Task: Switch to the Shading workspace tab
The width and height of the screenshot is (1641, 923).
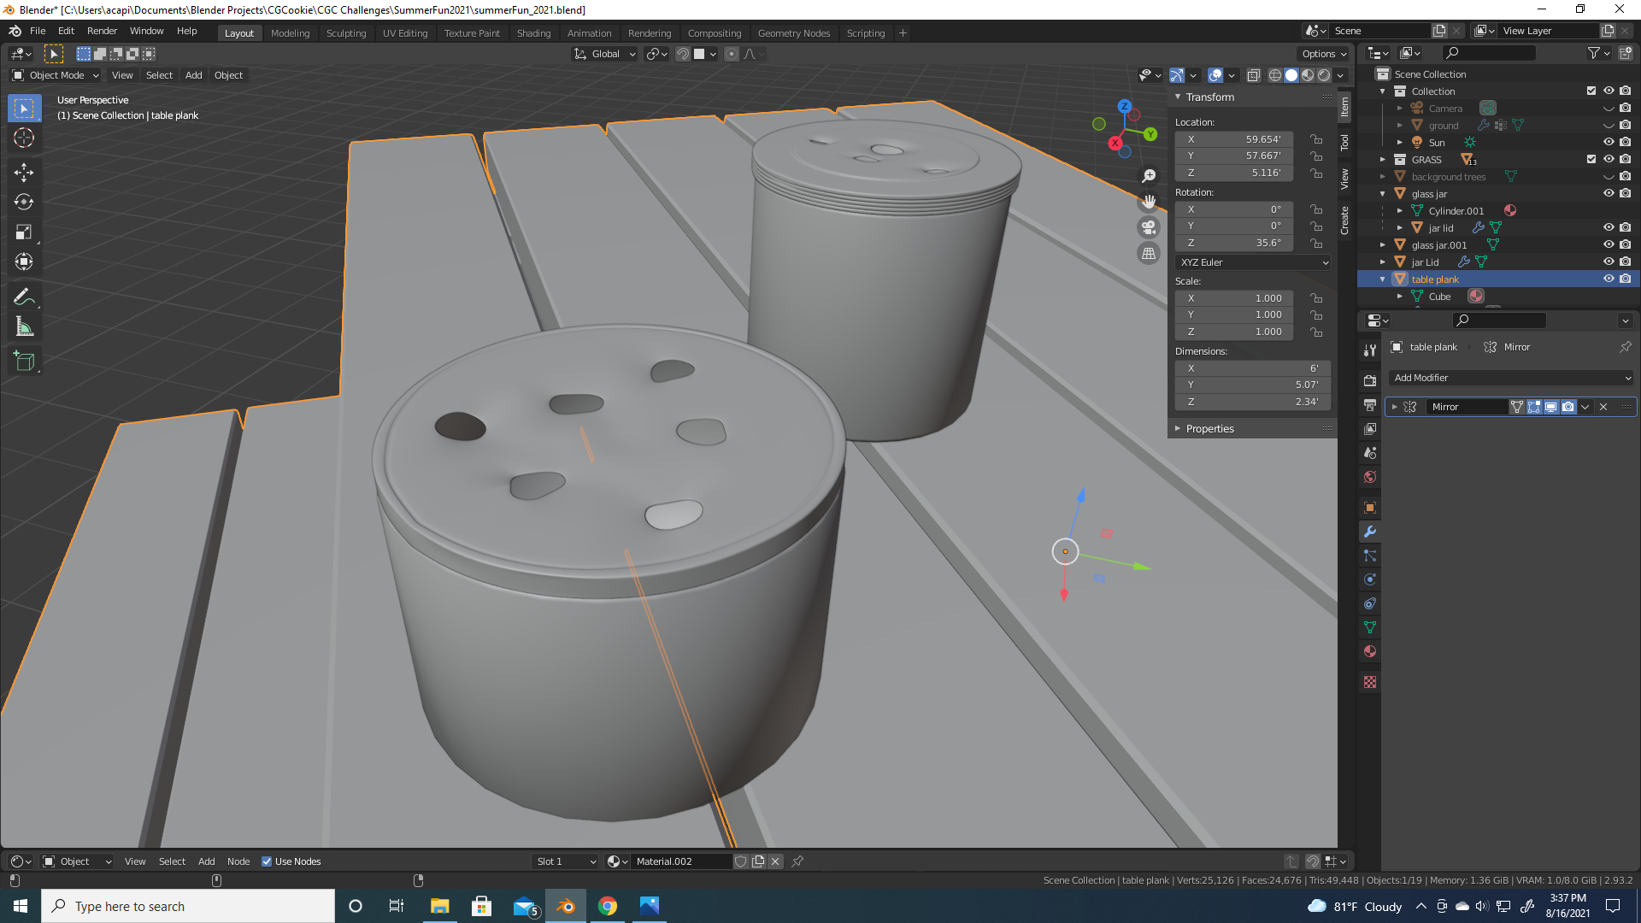Action: pos(533,33)
